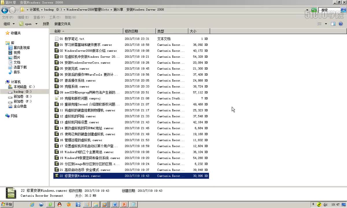The image size is (347, 208).
Task: Click into the 搜索 search field
Action: pos(329,10)
